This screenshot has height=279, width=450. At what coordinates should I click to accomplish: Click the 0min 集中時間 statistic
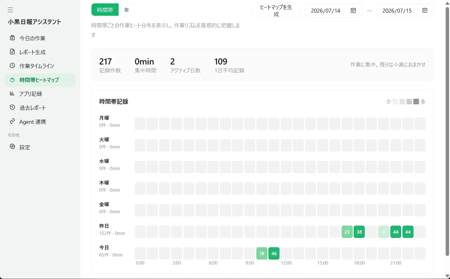[x=145, y=65]
